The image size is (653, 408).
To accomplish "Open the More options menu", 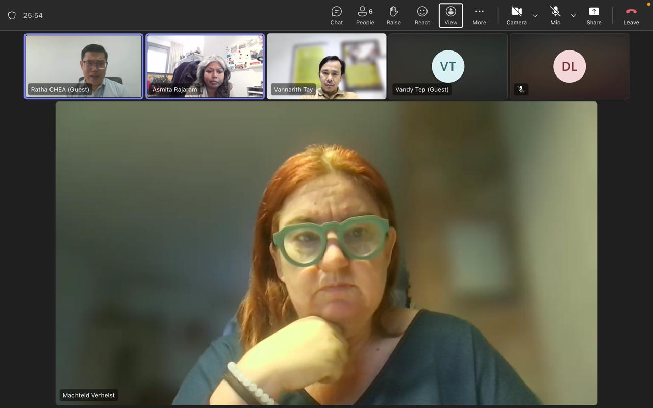I will [x=479, y=15].
